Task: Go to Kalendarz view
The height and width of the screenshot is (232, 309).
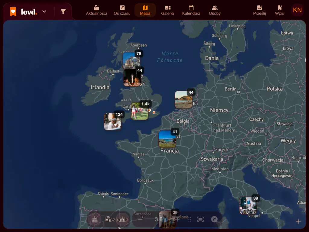Action: pyautogui.click(x=191, y=11)
